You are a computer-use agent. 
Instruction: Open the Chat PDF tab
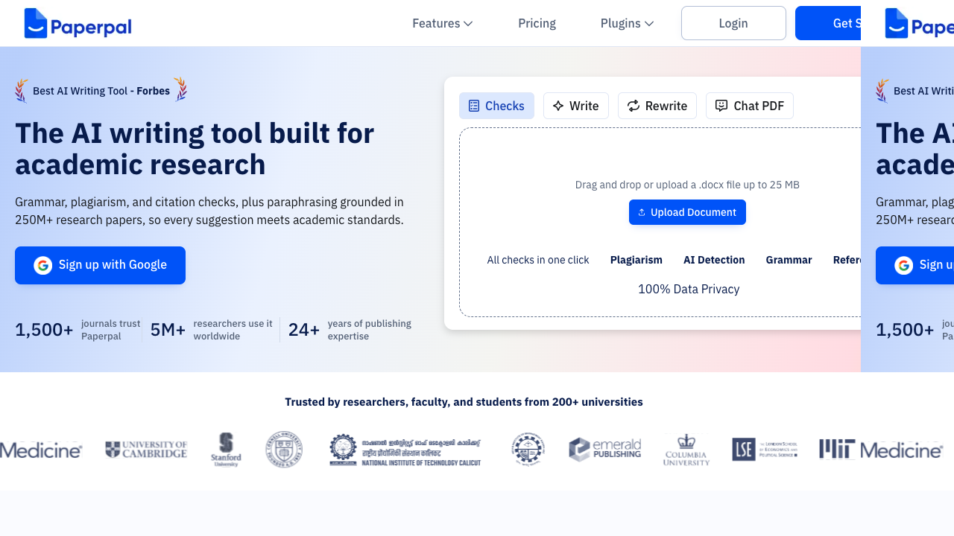point(750,106)
